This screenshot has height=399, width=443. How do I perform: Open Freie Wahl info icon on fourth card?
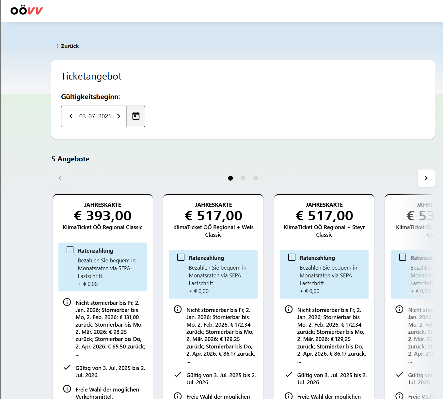pos(399,396)
